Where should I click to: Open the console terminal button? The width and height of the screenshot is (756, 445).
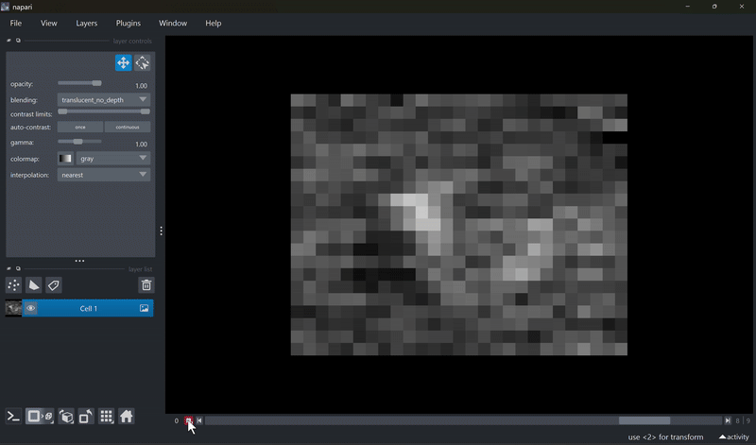(x=13, y=416)
